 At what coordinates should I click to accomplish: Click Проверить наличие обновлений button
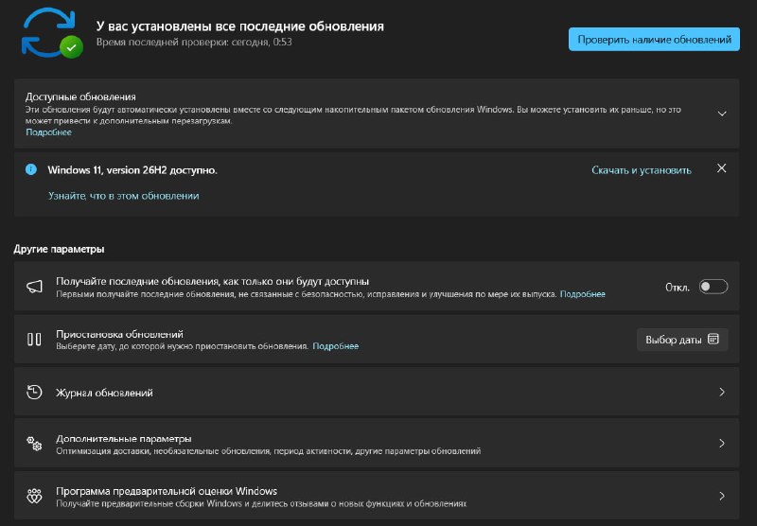pyautogui.click(x=654, y=39)
